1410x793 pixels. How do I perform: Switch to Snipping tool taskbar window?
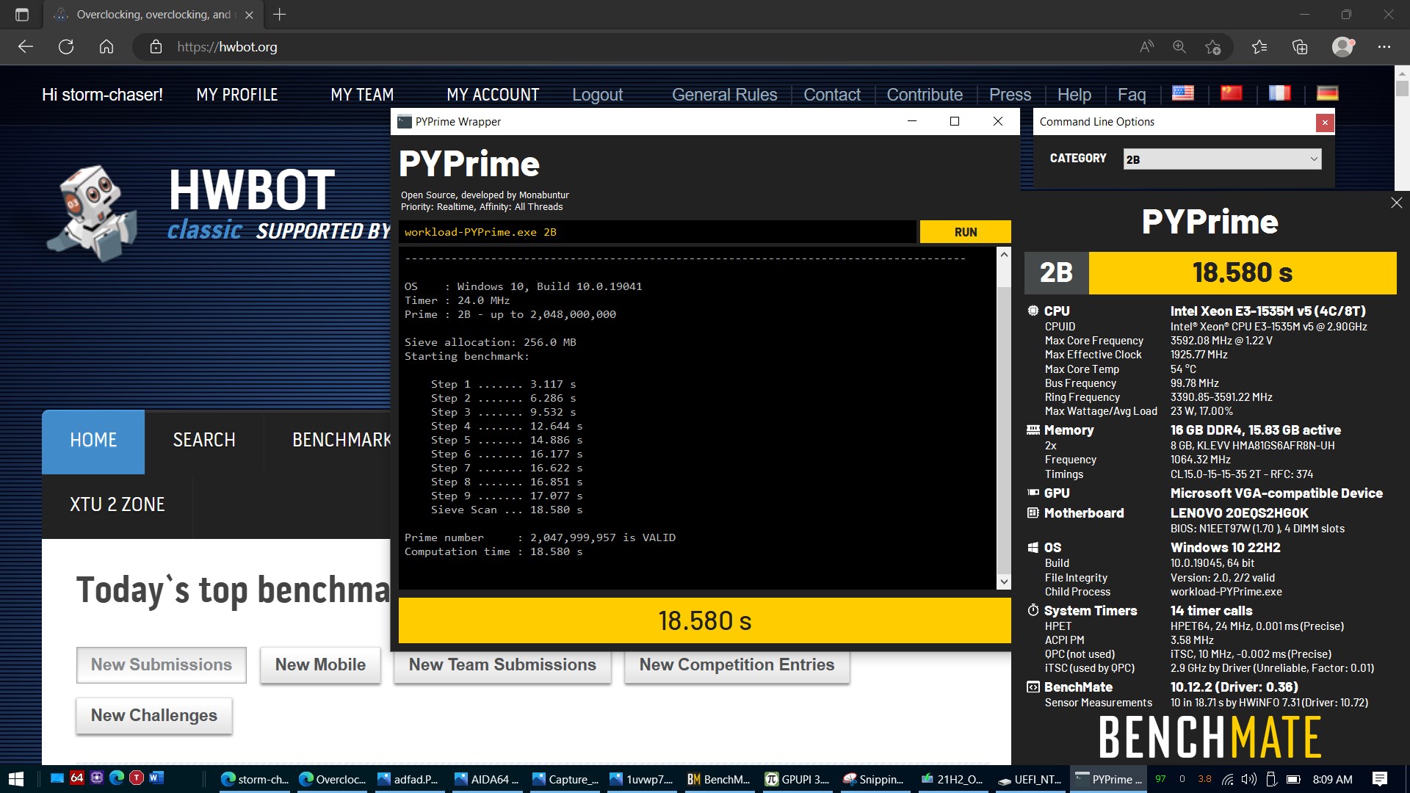click(874, 780)
